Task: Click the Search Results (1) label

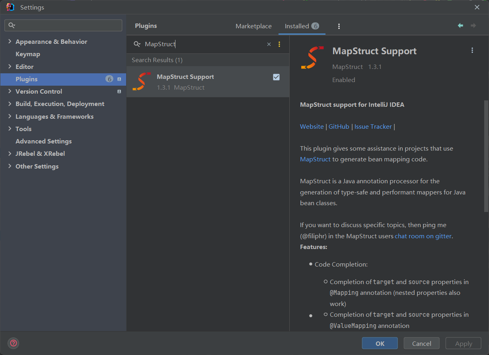Action: [x=157, y=60]
